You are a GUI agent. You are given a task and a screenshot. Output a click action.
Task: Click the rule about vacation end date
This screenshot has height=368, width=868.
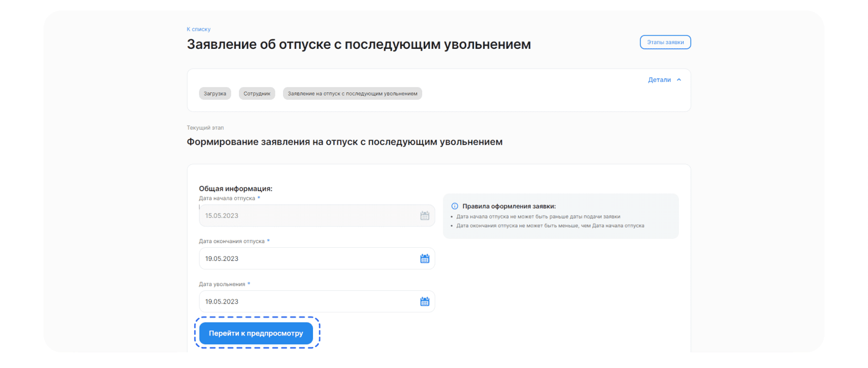tap(550, 226)
